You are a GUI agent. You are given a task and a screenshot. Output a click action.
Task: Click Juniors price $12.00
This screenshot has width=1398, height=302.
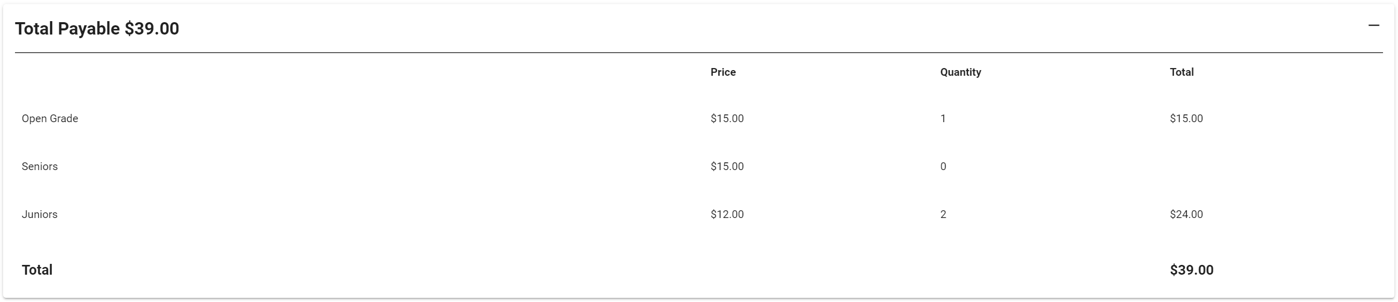tap(727, 214)
